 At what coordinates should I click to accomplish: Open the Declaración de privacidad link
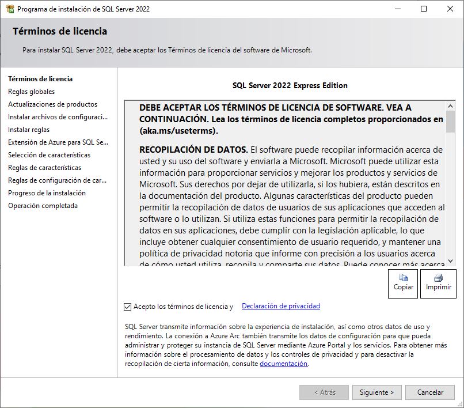(x=281, y=306)
